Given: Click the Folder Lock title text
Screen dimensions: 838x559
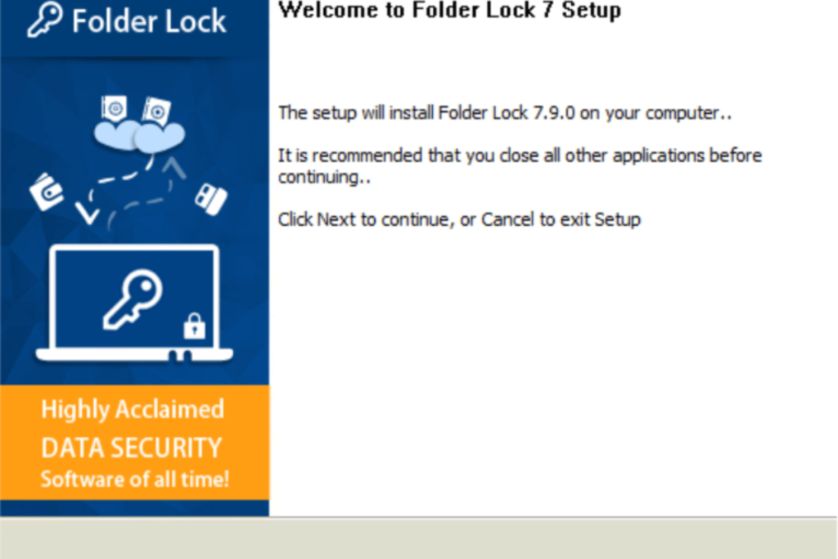Looking at the screenshot, I should point(149,21).
